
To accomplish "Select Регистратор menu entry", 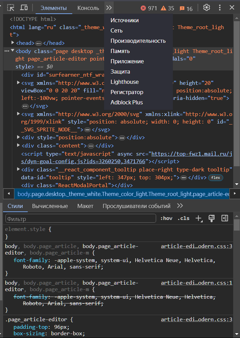I will (x=138, y=92).
